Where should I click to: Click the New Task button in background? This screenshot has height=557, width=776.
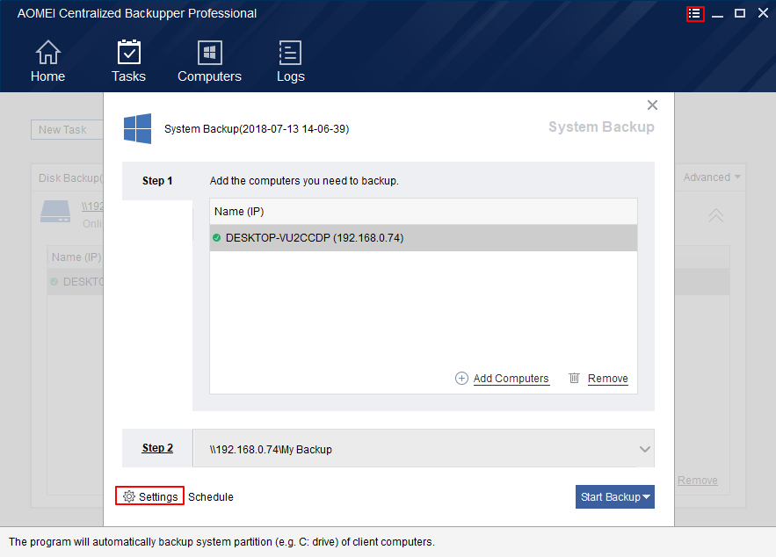[x=68, y=130]
